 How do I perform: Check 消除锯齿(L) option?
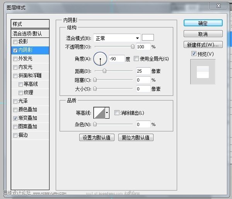tap(117, 113)
